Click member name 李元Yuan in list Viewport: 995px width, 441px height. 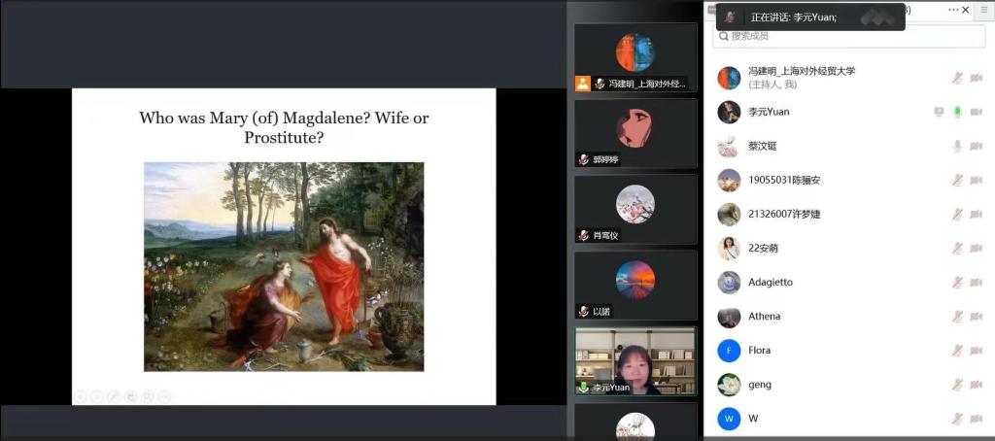coord(769,113)
